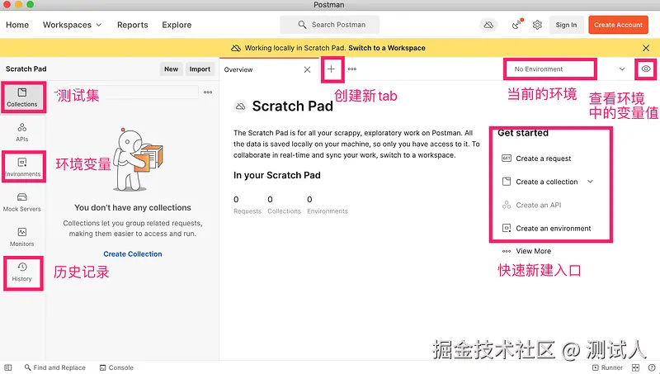Open Reports in top navigation
This screenshot has width=660, height=374.
[133, 25]
